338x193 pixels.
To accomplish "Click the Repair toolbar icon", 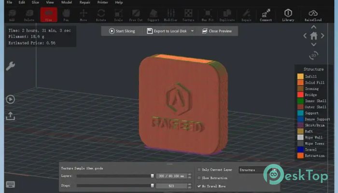I will (246, 15).
